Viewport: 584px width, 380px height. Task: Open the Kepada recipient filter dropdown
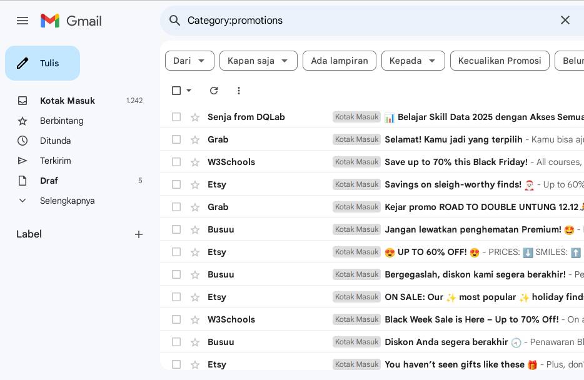pos(413,61)
